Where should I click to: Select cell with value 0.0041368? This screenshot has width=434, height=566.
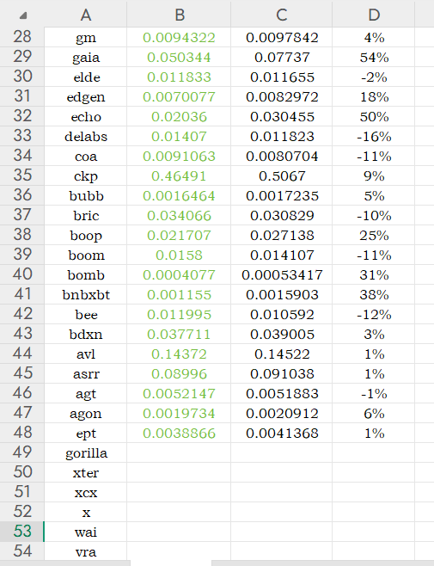281,433
